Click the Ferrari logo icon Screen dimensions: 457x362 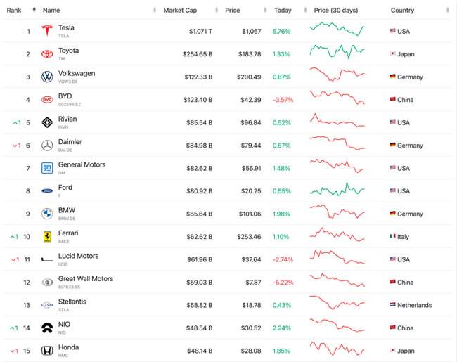tap(47, 236)
